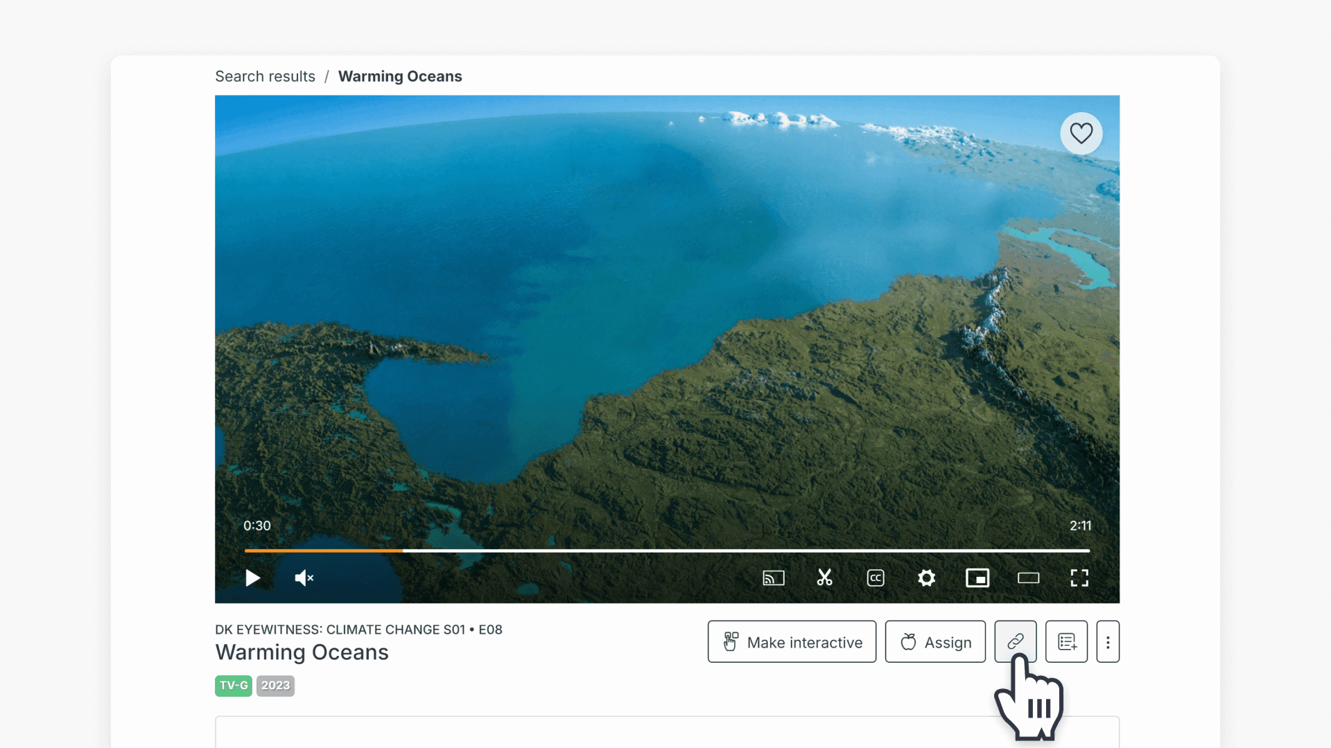Switch to theater mode view

(x=1028, y=578)
